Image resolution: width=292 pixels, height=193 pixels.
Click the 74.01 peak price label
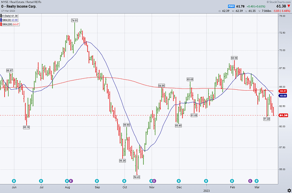[x=74, y=20]
